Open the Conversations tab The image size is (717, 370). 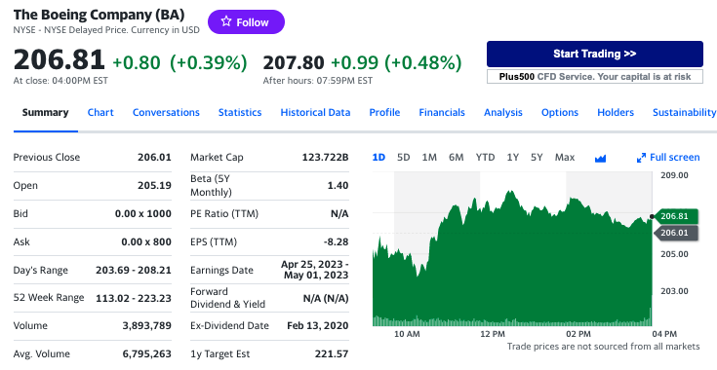[x=166, y=112]
